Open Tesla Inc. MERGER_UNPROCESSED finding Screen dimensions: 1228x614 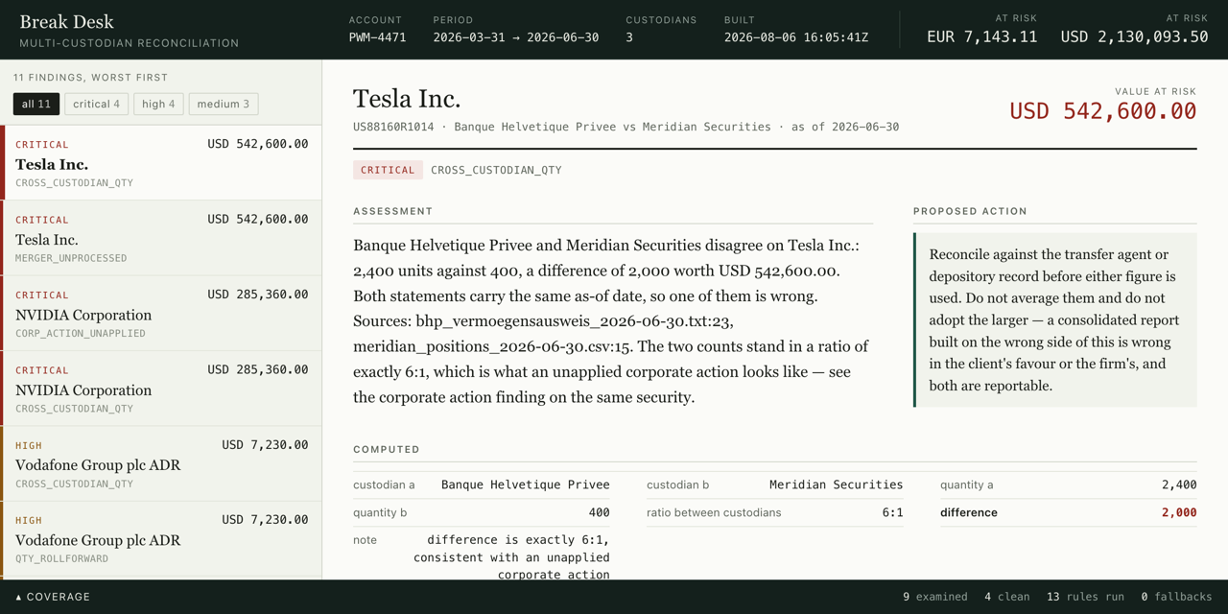click(x=161, y=238)
